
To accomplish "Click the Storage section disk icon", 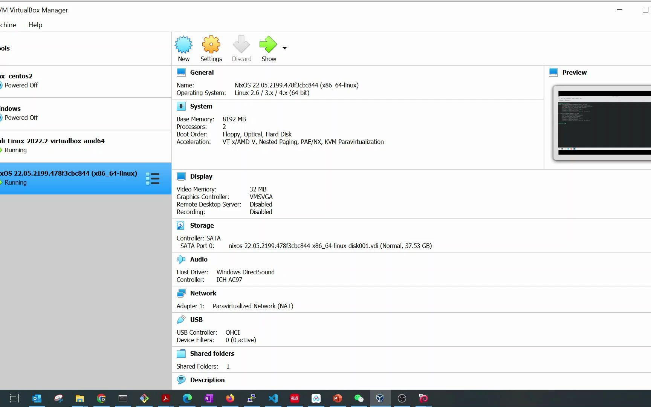I will (x=181, y=225).
